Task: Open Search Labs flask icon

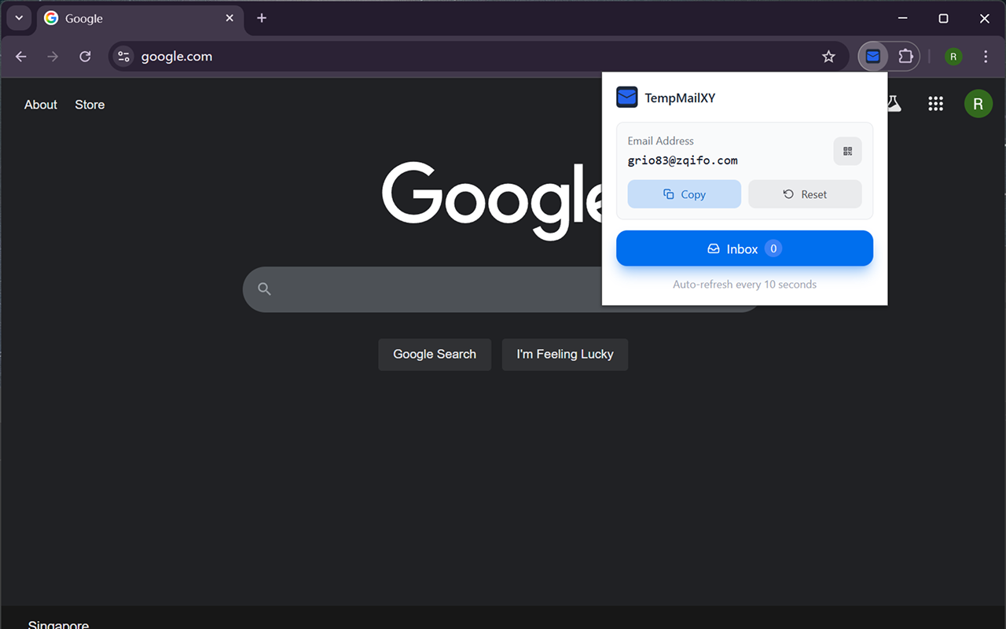Action: pos(894,104)
